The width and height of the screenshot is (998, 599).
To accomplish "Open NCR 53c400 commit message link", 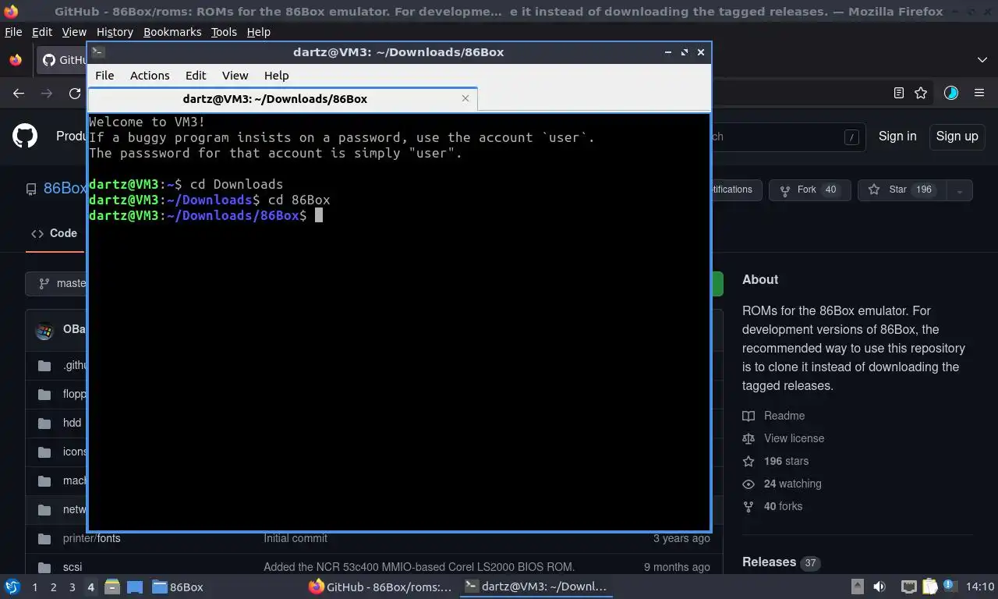I will pos(419,567).
